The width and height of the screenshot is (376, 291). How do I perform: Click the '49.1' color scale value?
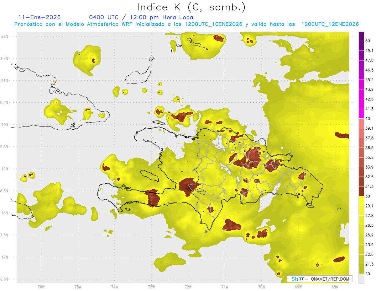pyautogui.click(x=369, y=51)
